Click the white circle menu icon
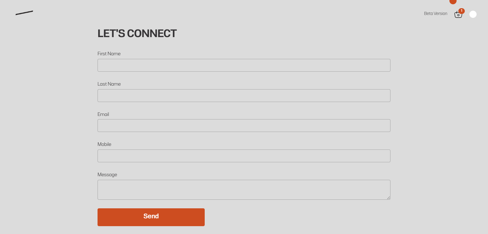The image size is (488, 234). (x=473, y=14)
